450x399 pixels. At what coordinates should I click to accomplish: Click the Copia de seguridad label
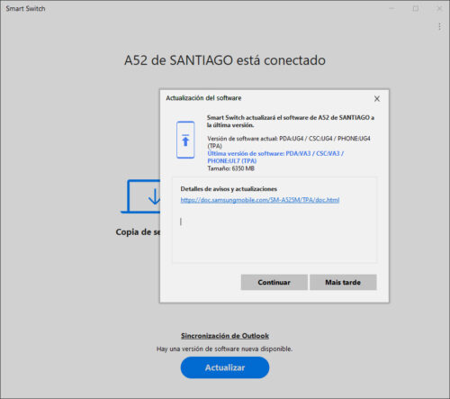coord(138,232)
